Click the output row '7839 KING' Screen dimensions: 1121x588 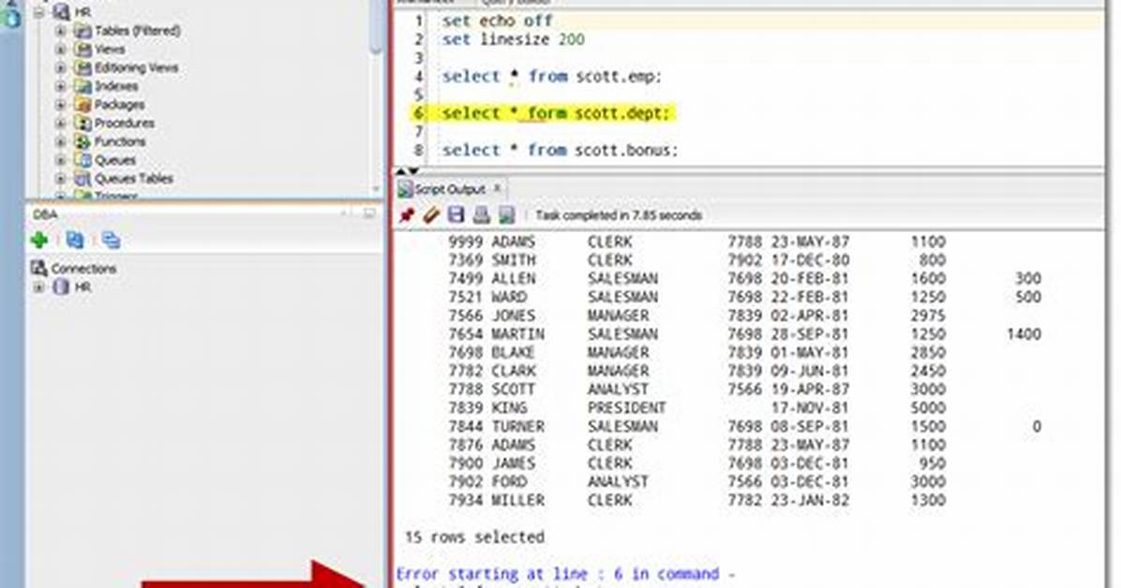point(697,408)
